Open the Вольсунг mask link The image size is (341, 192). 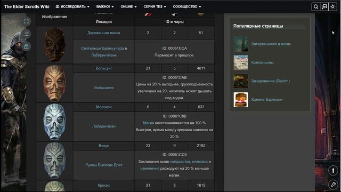104,68
